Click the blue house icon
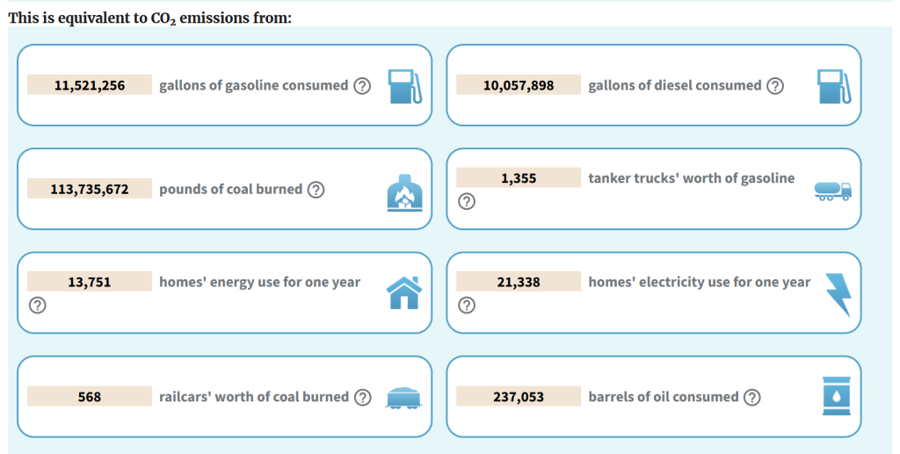The width and height of the screenshot is (900, 454). (x=404, y=293)
